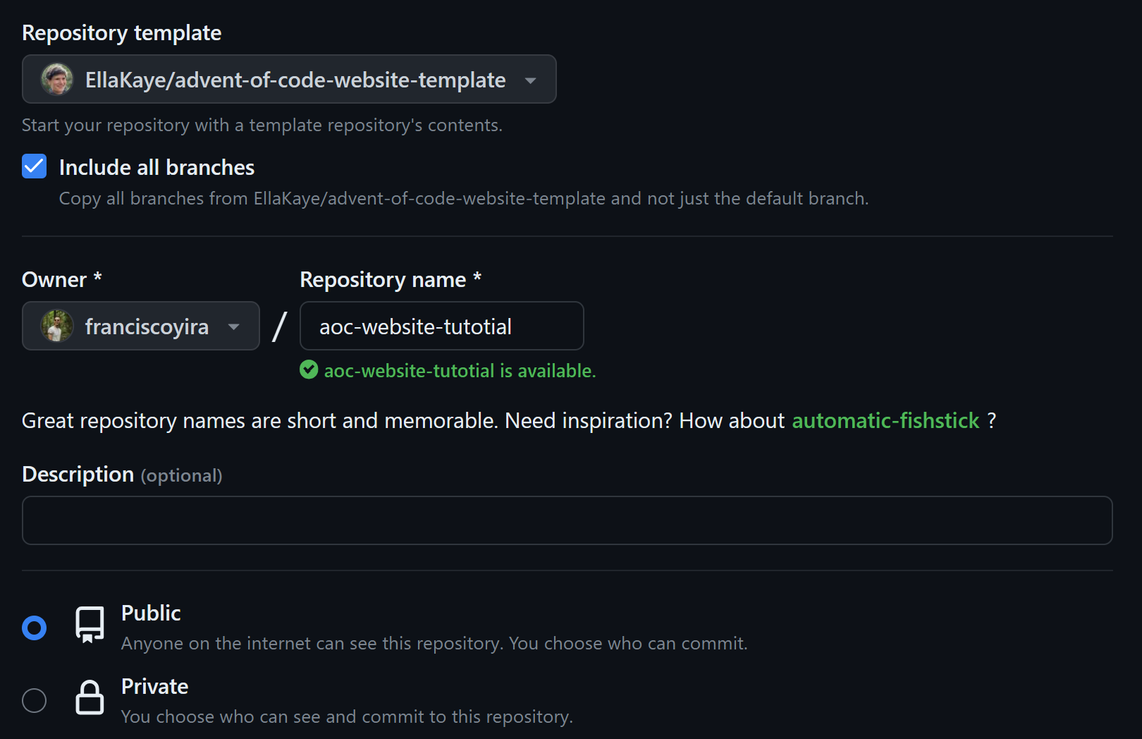Open the Repository template dropdown

pyautogui.click(x=289, y=80)
